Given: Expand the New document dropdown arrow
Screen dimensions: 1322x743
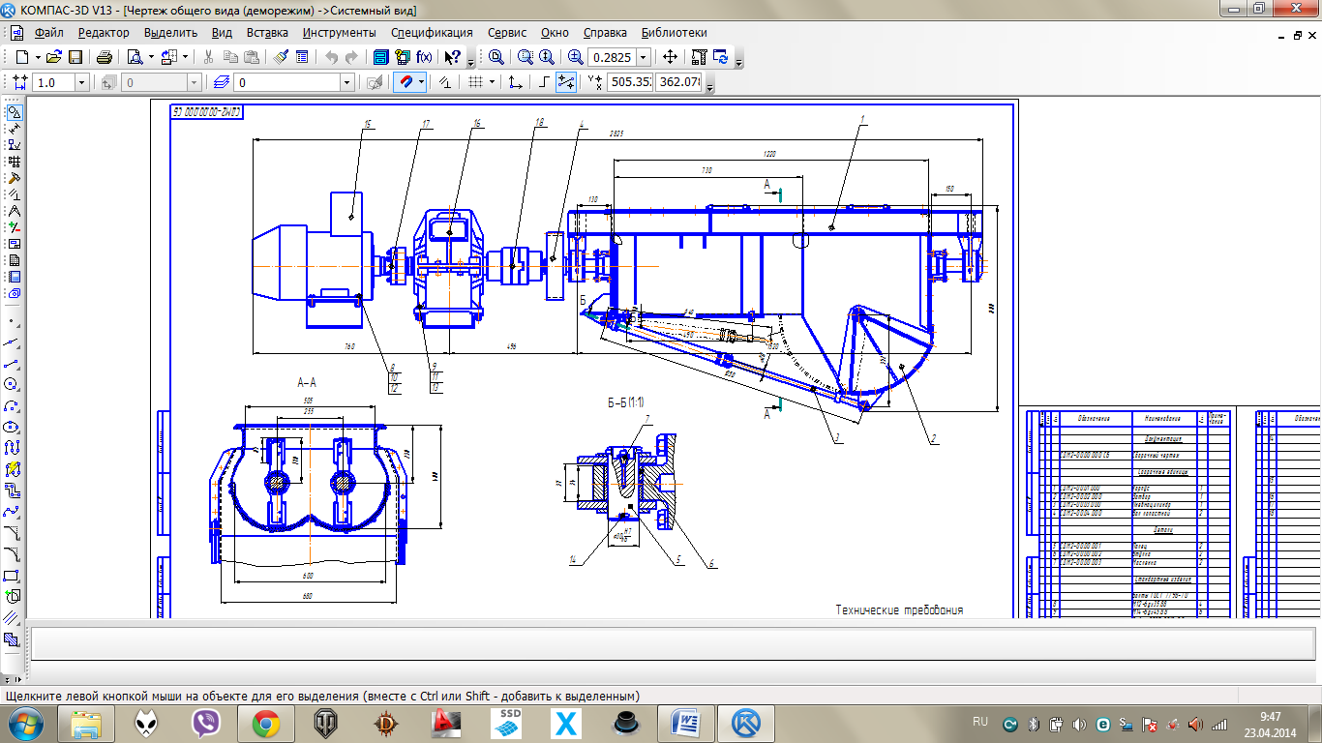Looking at the screenshot, I should point(38,57).
